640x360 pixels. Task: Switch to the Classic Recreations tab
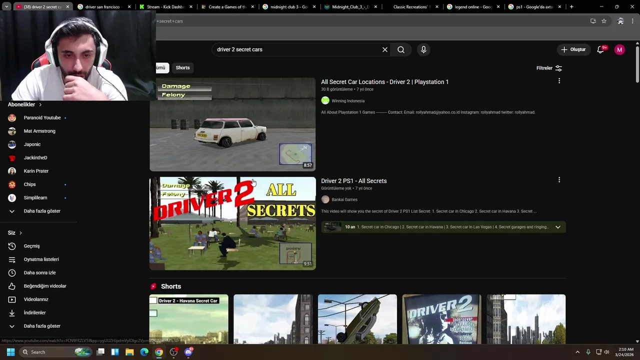pos(411,7)
